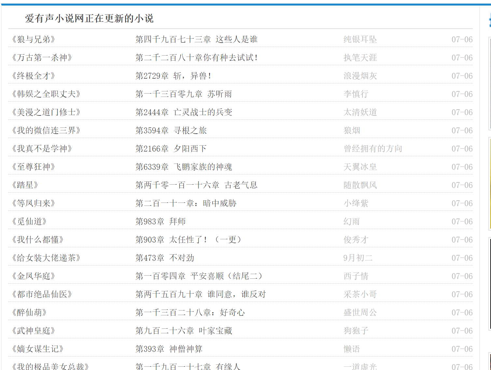
Task: Click author 幻雨
Action: click(x=352, y=221)
